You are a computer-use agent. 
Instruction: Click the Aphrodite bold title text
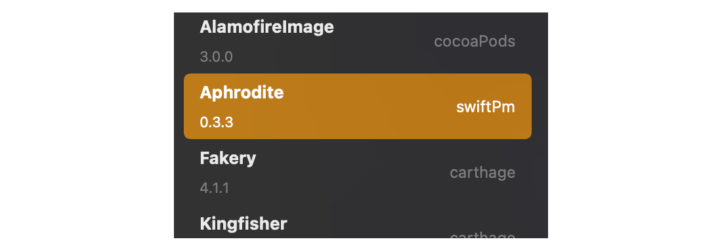pyautogui.click(x=242, y=93)
